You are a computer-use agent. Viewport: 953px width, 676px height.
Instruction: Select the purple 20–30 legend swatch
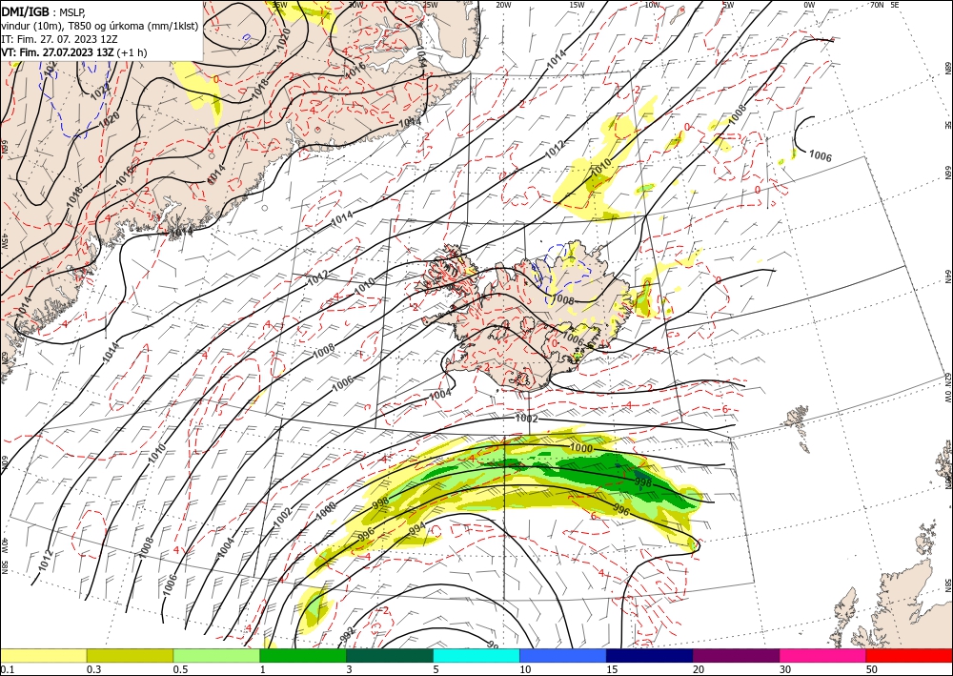(736, 655)
